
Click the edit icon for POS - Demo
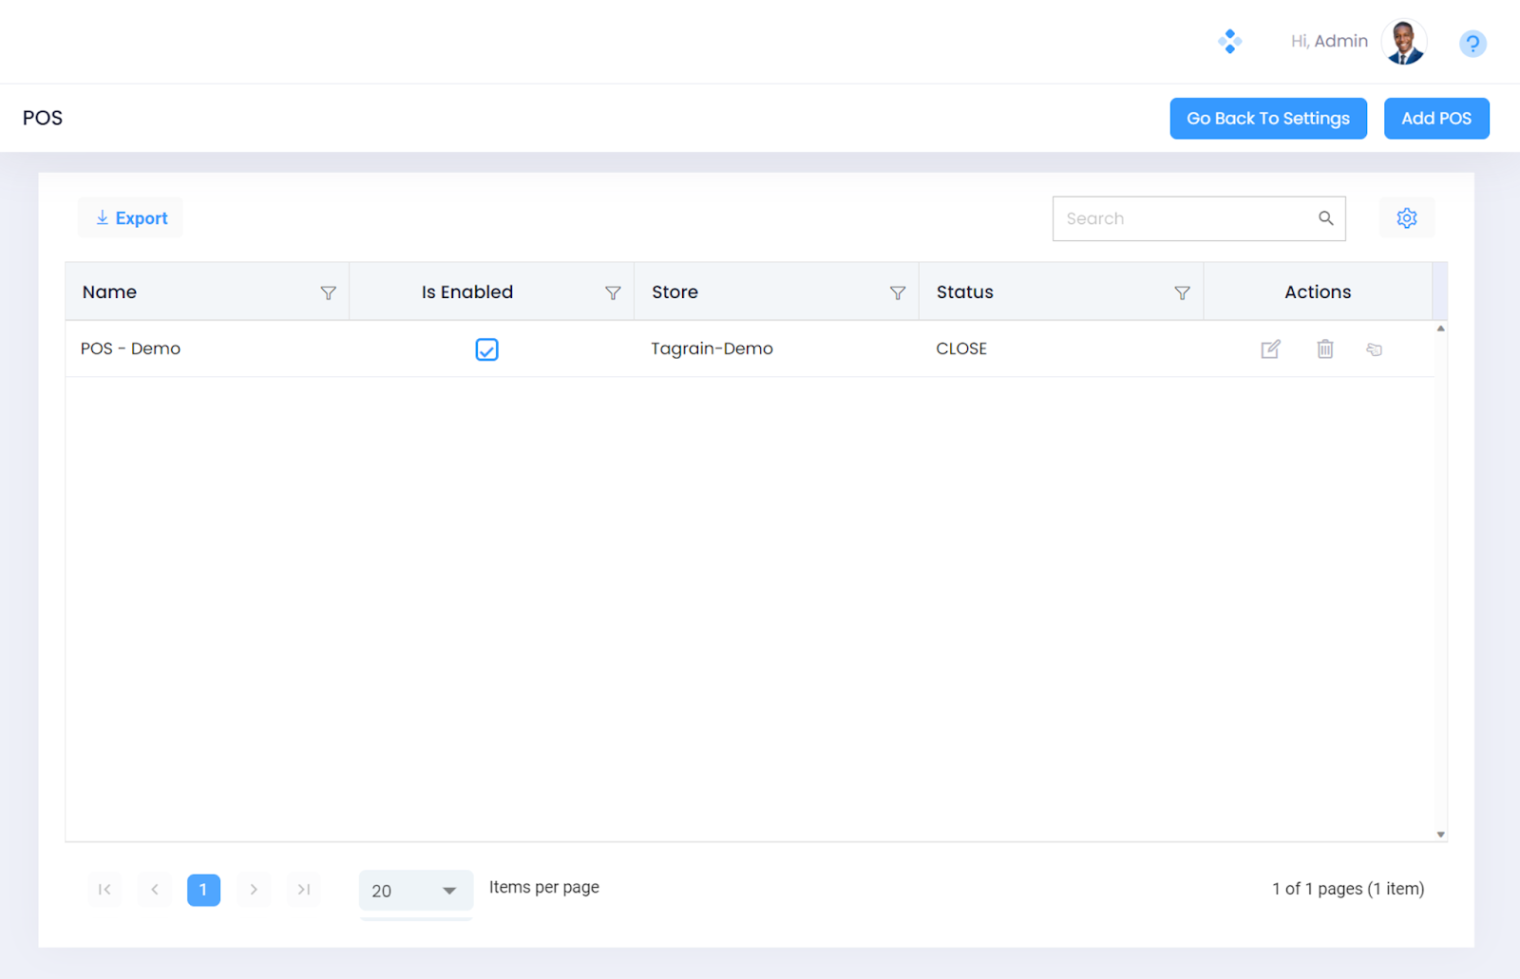pyautogui.click(x=1270, y=349)
